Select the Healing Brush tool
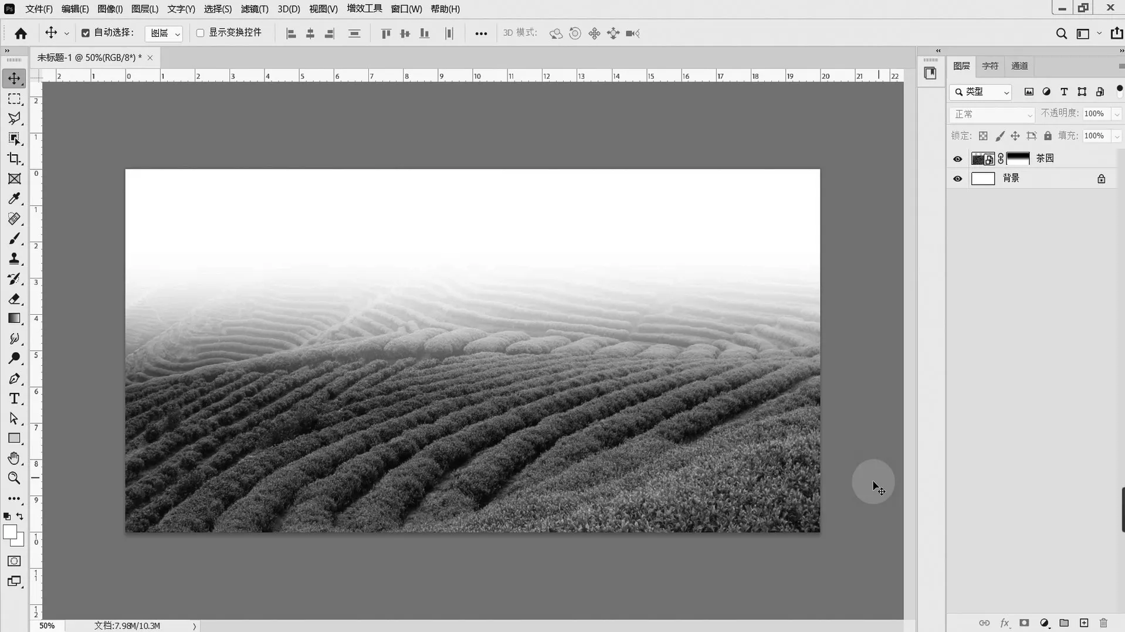This screenshot has height=632, width=1125. pos(14,219)
